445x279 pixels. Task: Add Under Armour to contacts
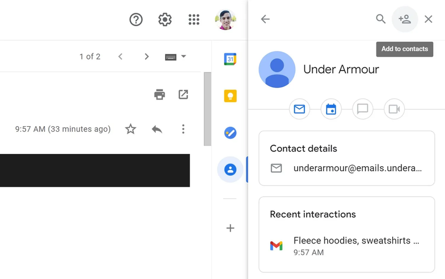click(x=405, y=19)
